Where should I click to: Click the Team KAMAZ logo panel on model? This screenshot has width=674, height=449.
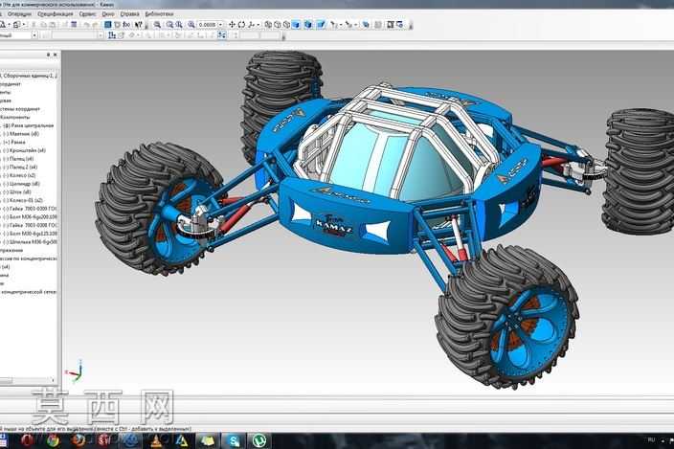(x=334, y=225)
